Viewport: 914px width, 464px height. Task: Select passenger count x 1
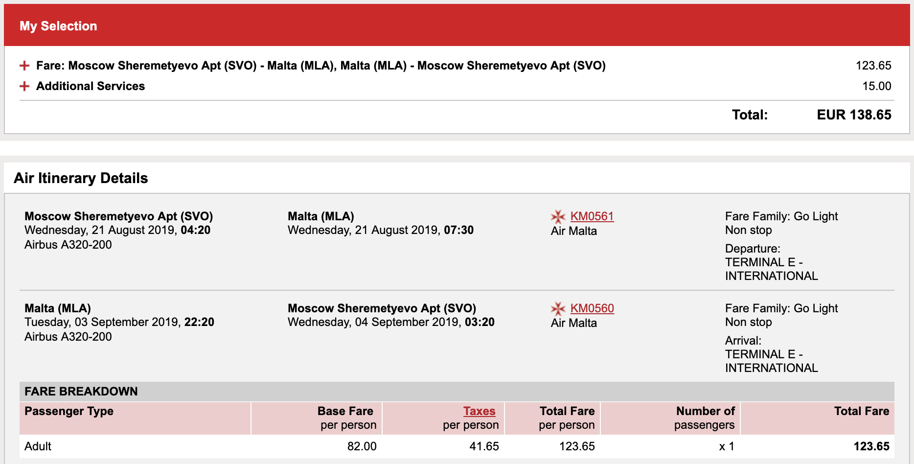click(x=727, y=446)
